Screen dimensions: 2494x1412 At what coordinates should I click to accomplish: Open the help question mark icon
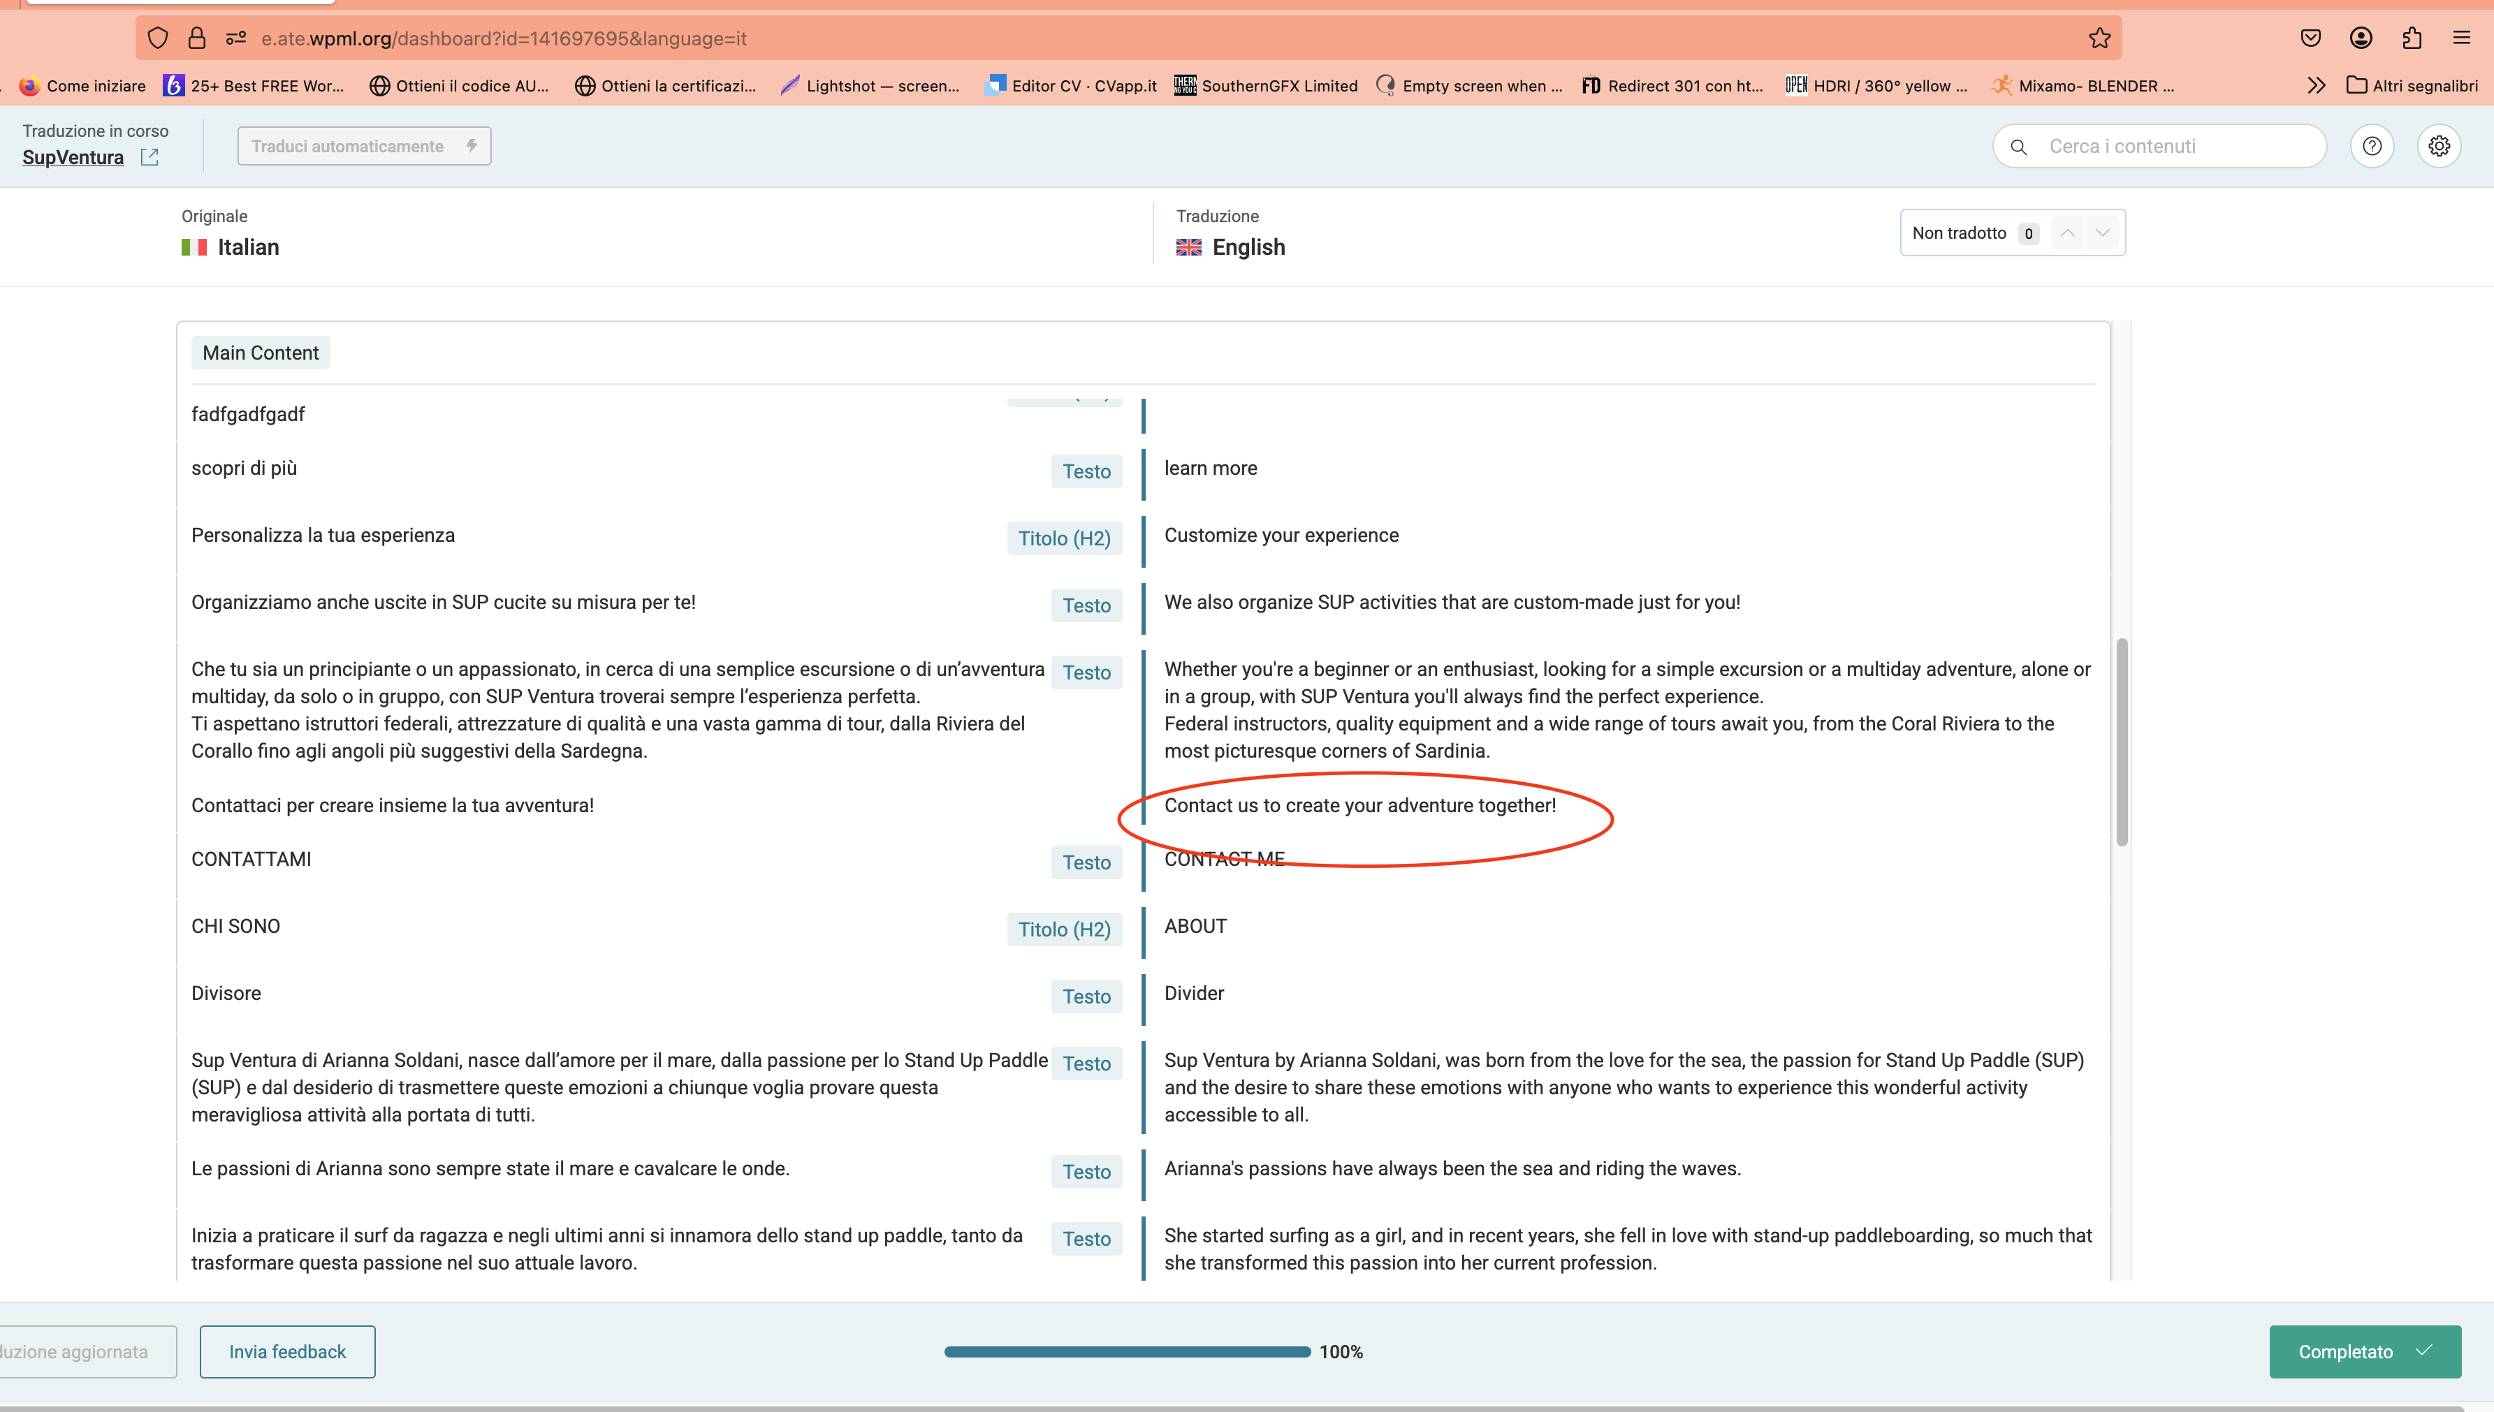2372,145
